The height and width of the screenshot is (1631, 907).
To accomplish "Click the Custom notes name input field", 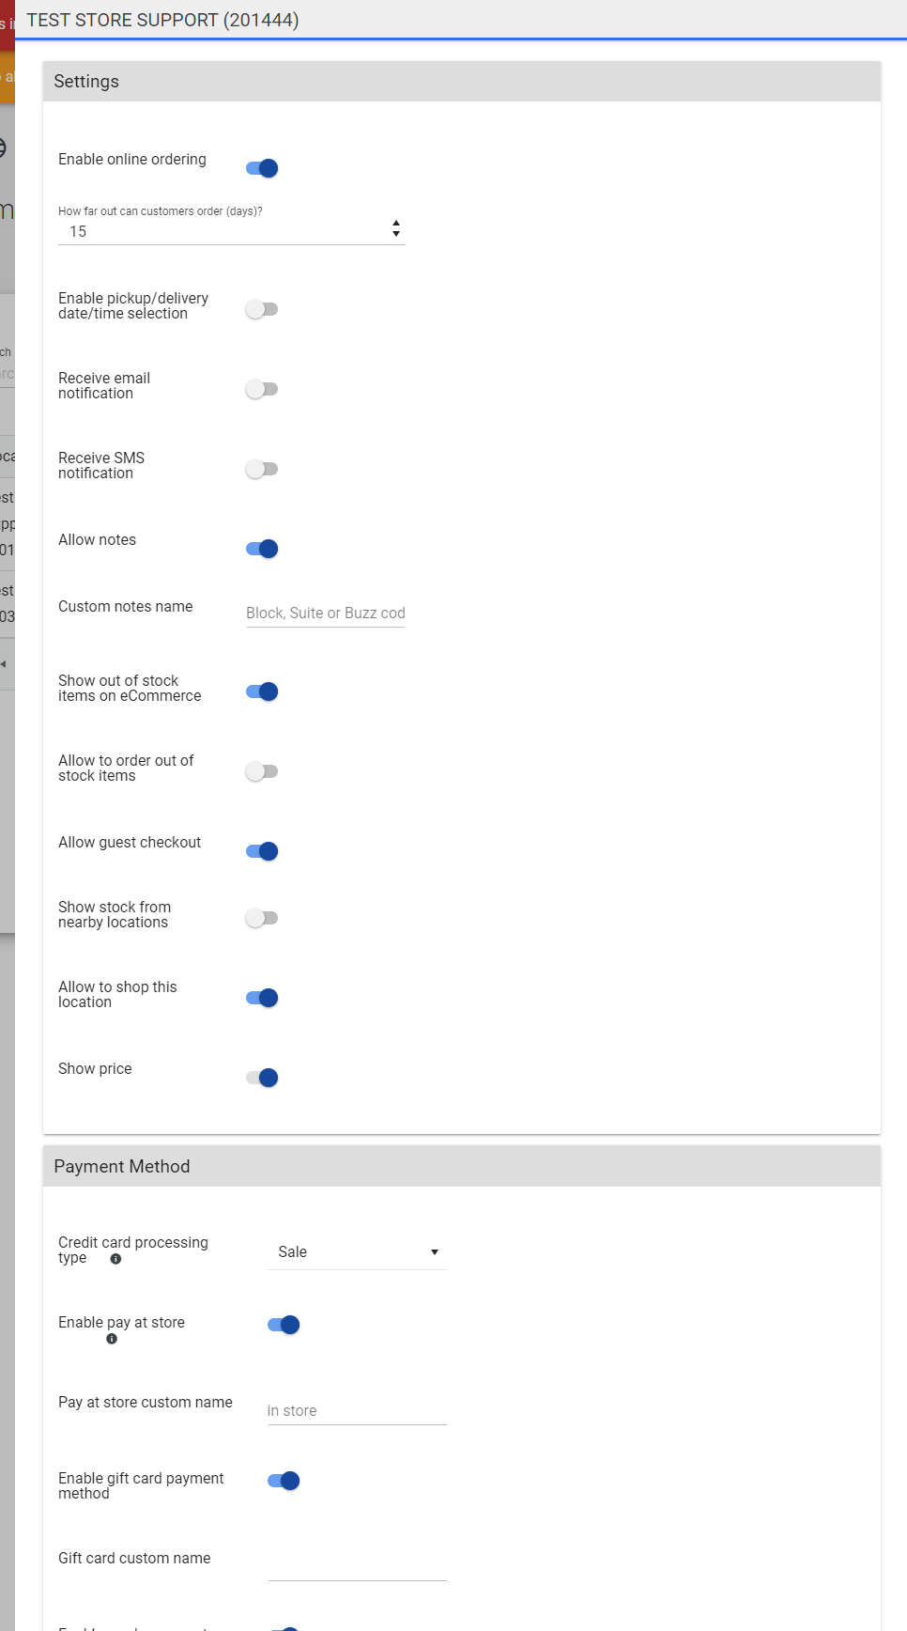I will click(326, 613).
